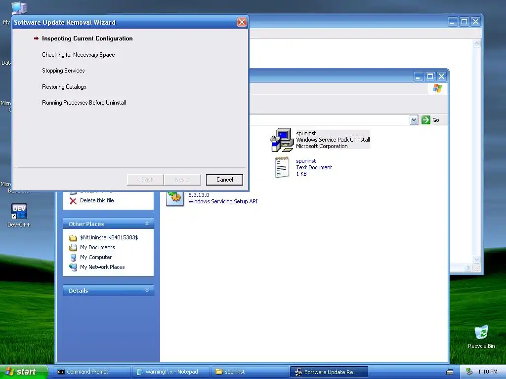This screenshot has width=506, height=379.
Task: Click "Inspecting Current Configuration" step text
Action: [87, 38]
